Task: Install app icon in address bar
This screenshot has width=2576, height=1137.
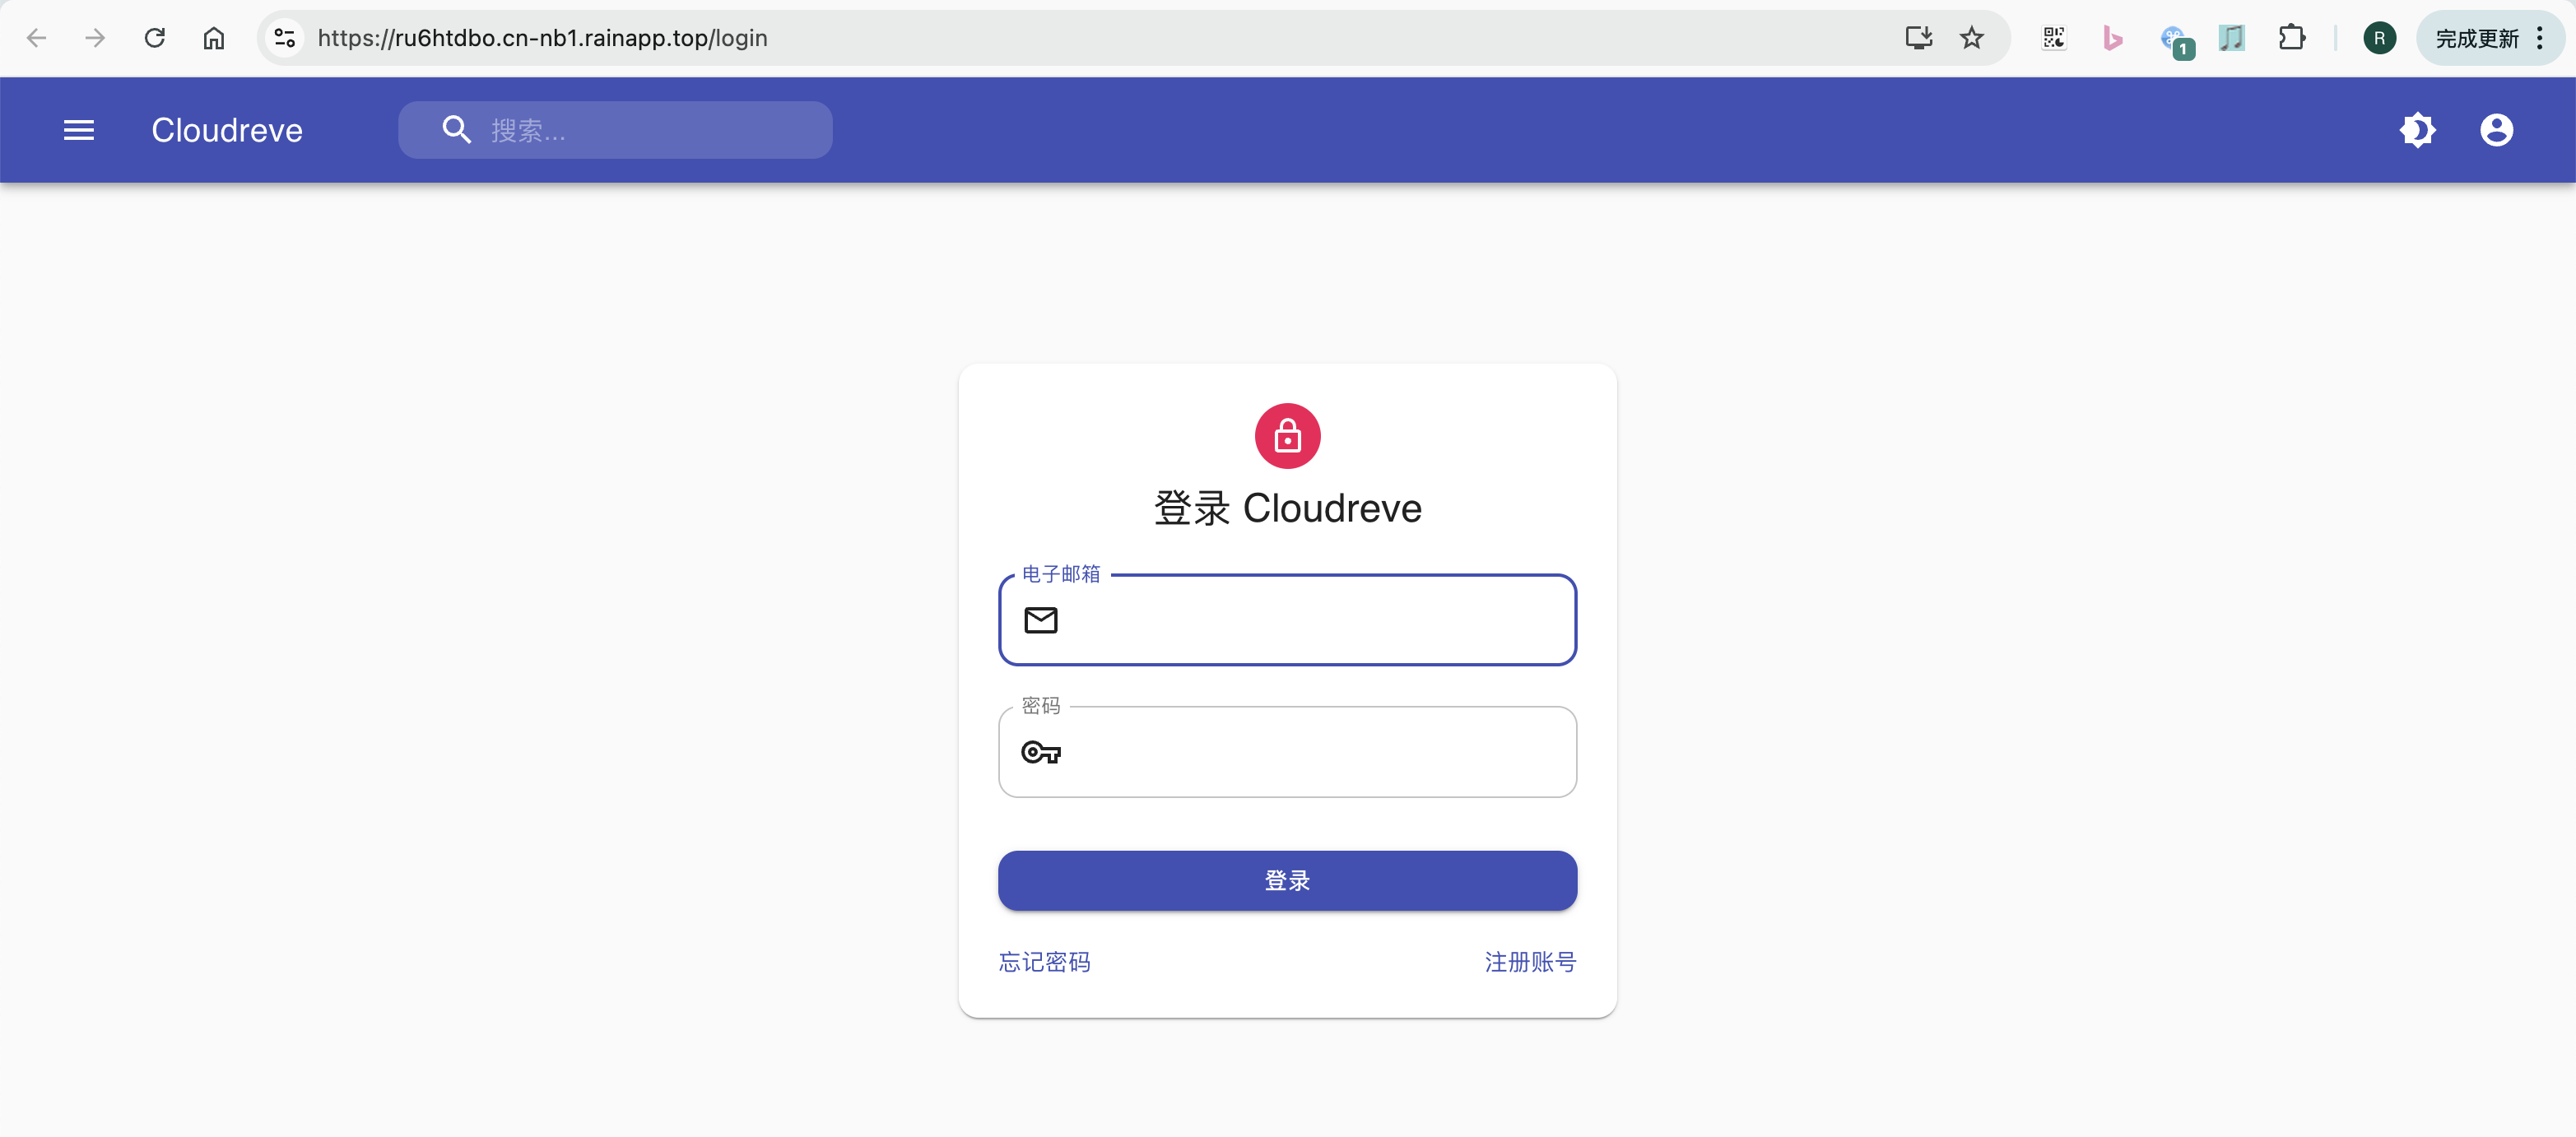Action: coord(1918,38)
